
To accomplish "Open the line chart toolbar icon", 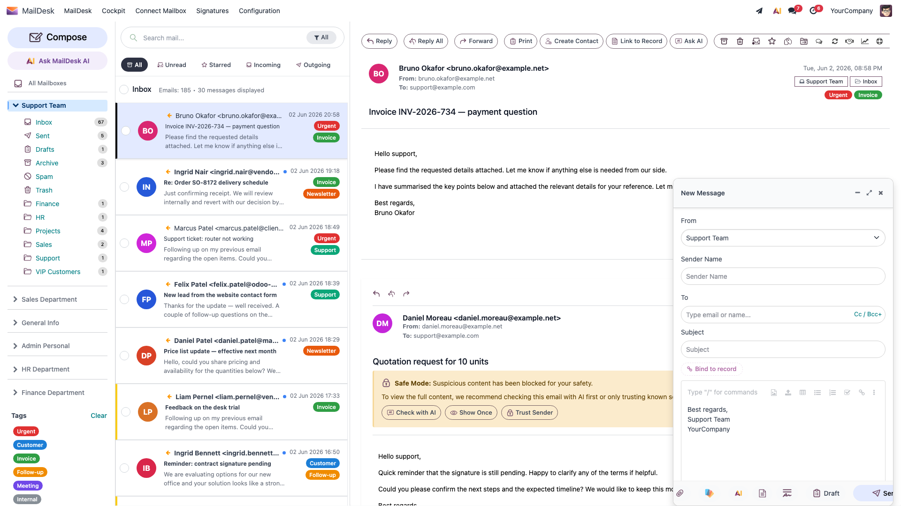I will point(865,41).
